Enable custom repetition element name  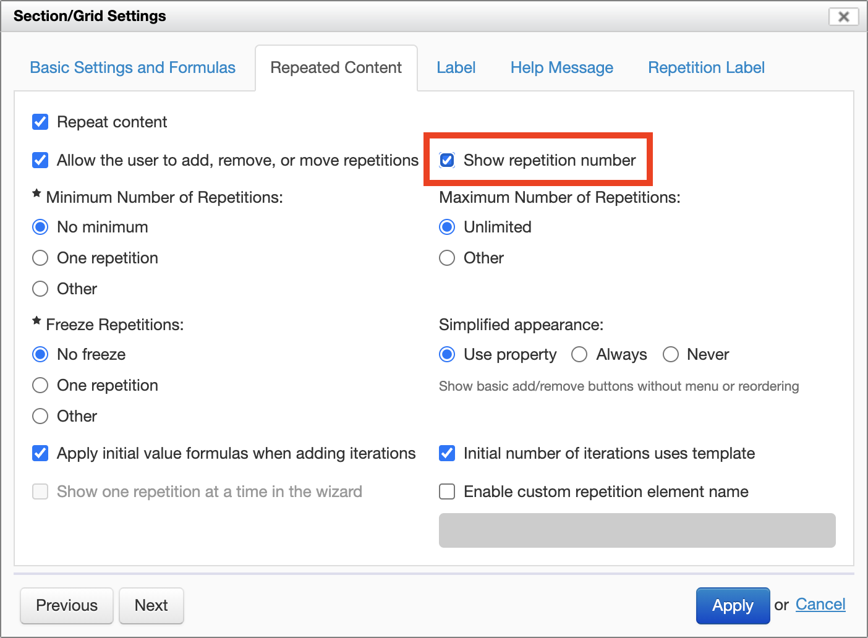pos(447,491)
